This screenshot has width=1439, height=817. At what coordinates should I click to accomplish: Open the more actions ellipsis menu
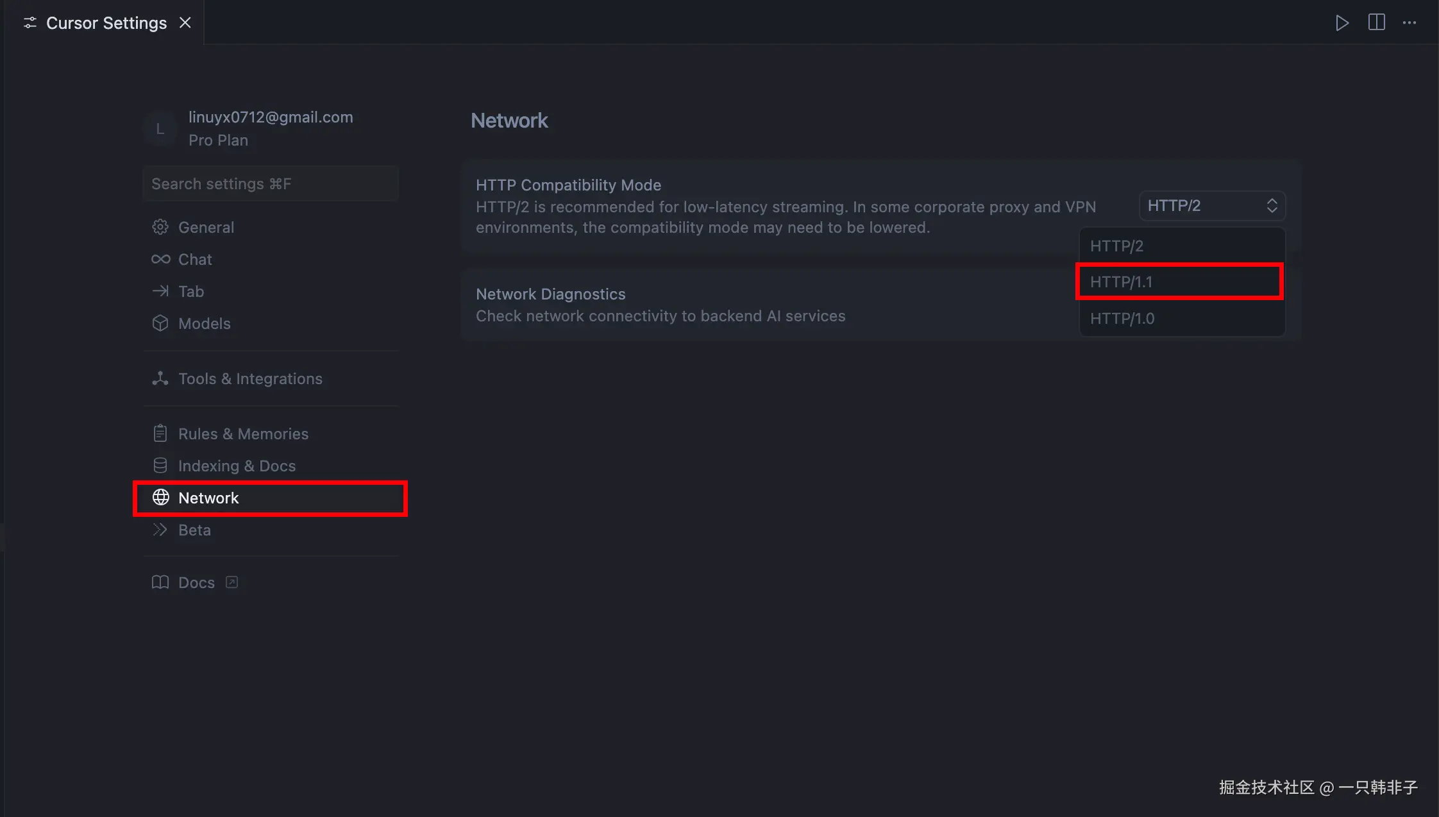1410,23
